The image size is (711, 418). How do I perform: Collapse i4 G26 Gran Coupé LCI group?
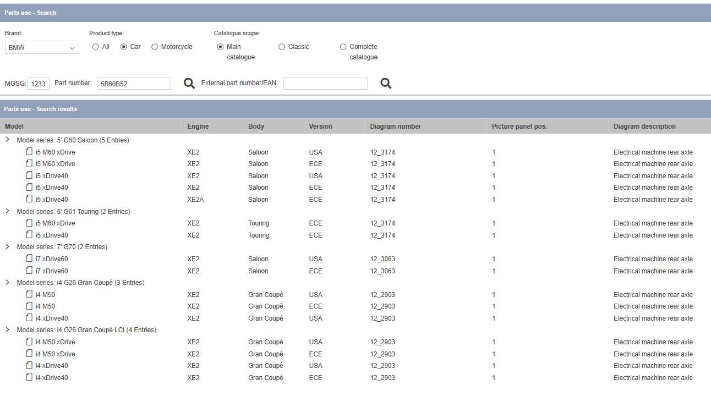click(x=8, y=329)
